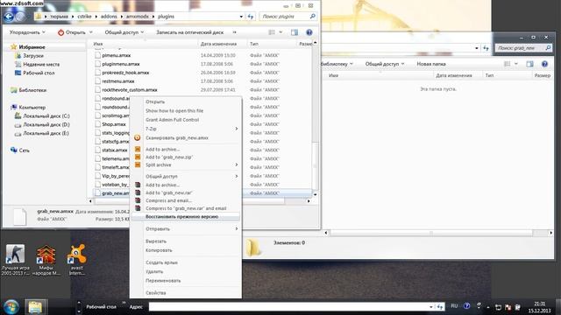Viewport: 561px width, 315px height.
Task: Click change view icon in plugins window
Action: coord(272,32)
